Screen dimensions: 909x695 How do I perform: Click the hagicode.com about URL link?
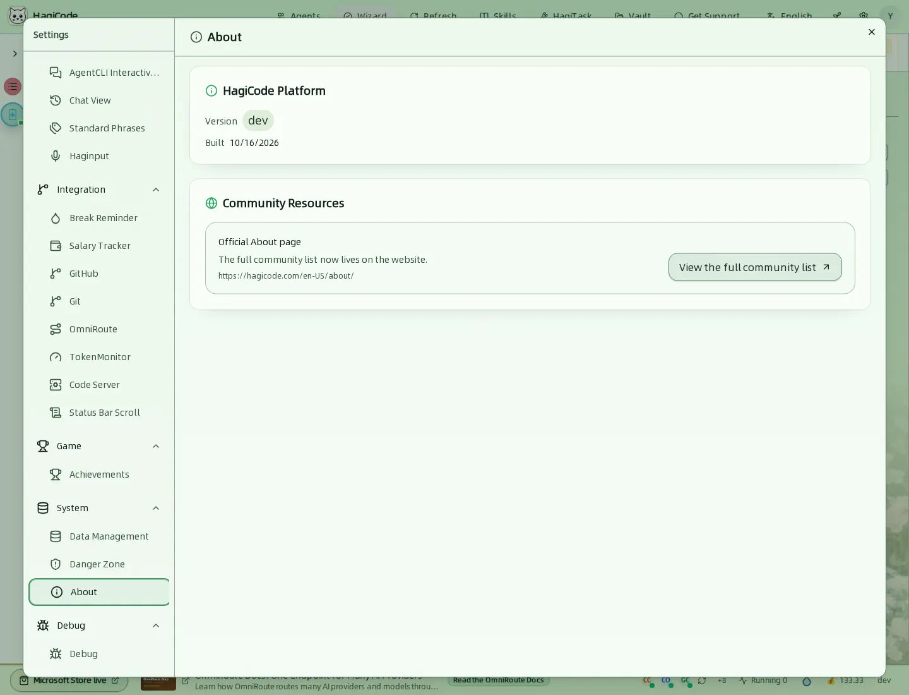point(286,276)
